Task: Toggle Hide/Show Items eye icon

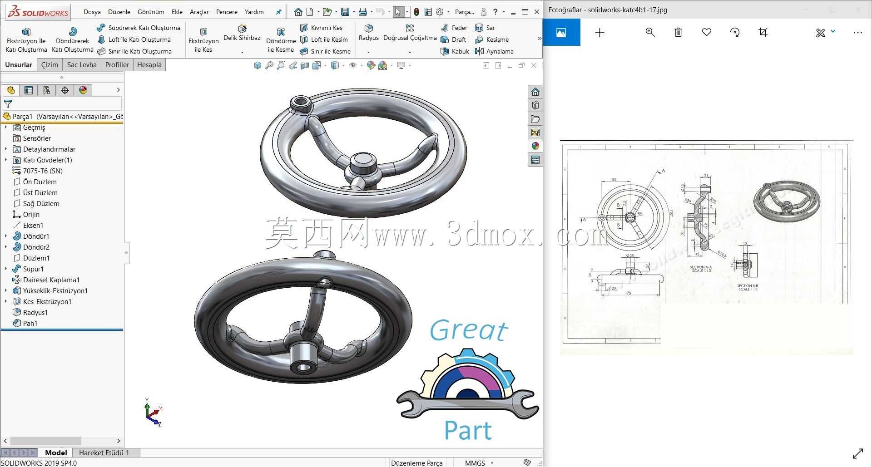Action: tap(352, 65)
